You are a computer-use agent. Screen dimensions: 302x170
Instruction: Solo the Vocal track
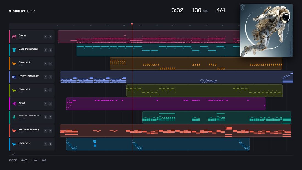(x=50, y=104)
